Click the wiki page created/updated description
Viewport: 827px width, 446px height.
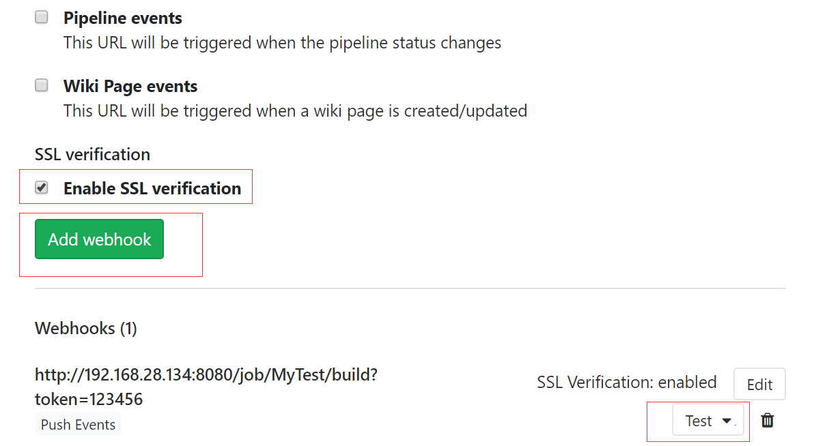[295, 110]
